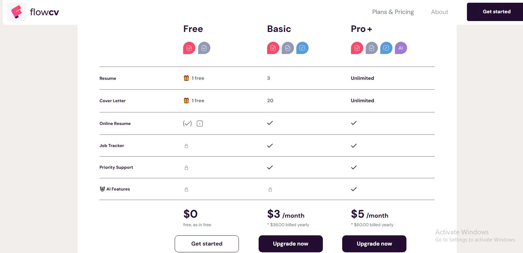Screen dimensions: 523x253
Task: Click the red resume icon under Pro+
Action: [357, 48]
